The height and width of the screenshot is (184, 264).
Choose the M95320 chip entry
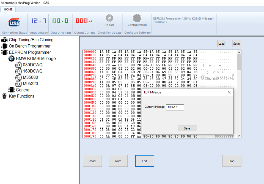coord(31,83)
